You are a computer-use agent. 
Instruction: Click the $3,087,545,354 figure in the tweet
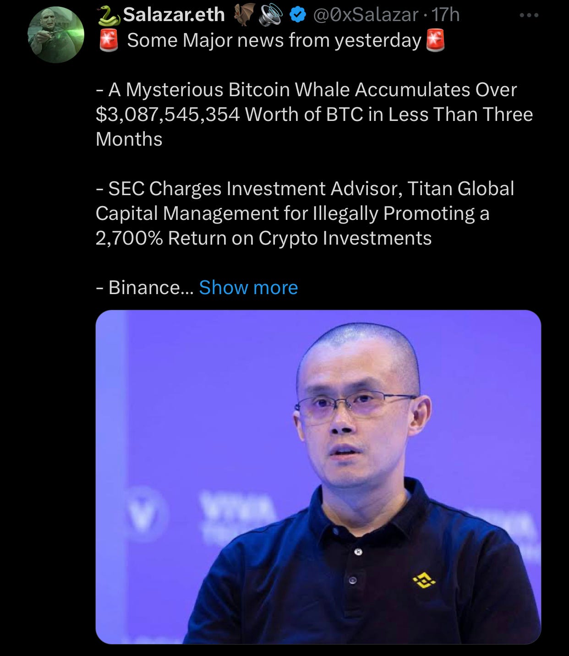pyautogui.click(x=168, y=115)
